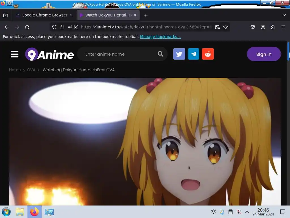Expand hidden system tray icons
Screen dimensions: 290x218
[247, 212]
